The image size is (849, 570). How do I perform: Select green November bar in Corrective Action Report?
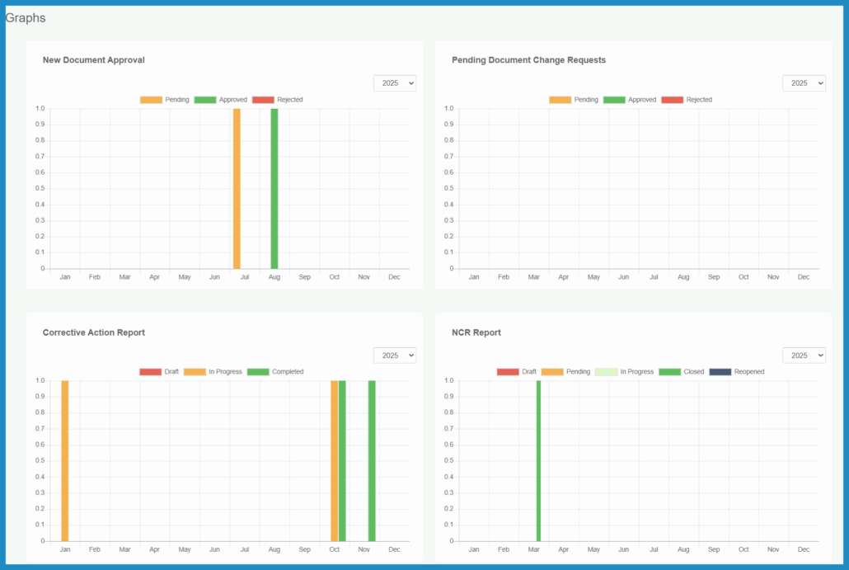tap(372, 460)
